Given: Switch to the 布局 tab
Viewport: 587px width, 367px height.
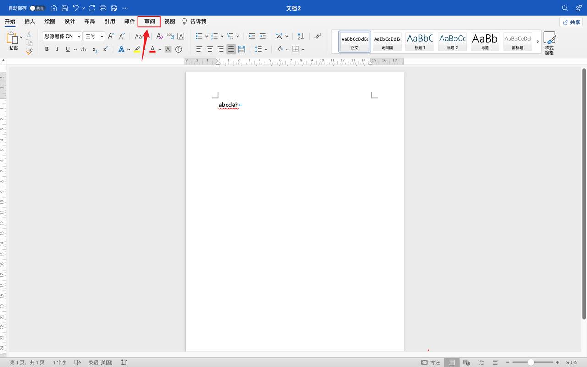Looking at the screenshot, I should coord(90,22).
